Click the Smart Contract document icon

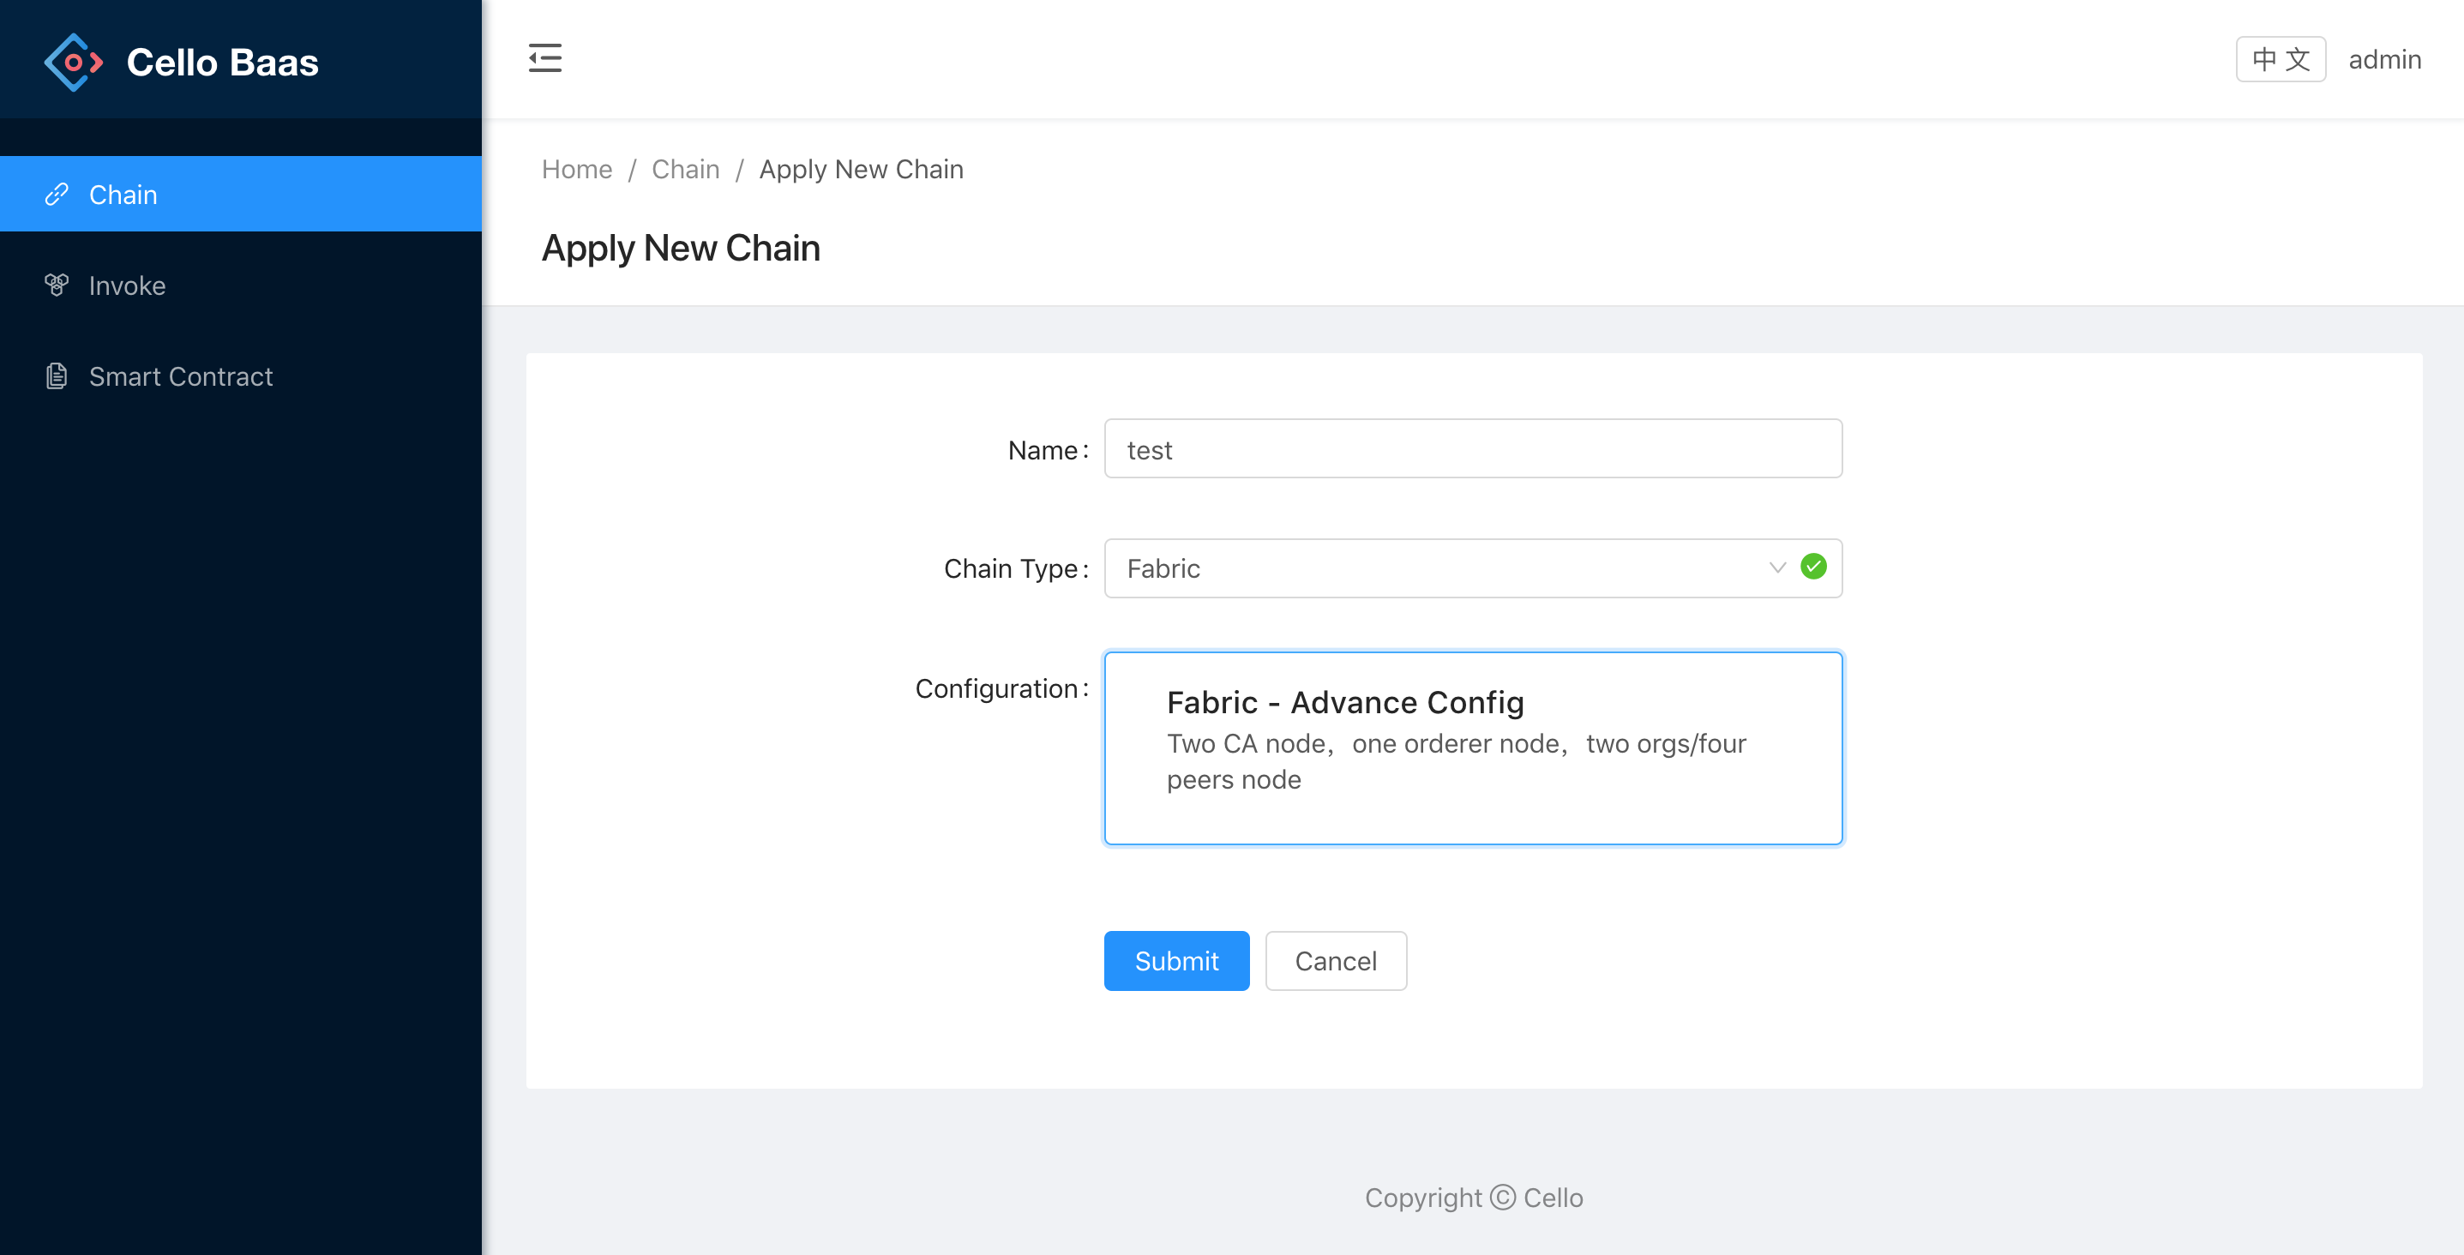pyautogui.click(x=57, y=376)
